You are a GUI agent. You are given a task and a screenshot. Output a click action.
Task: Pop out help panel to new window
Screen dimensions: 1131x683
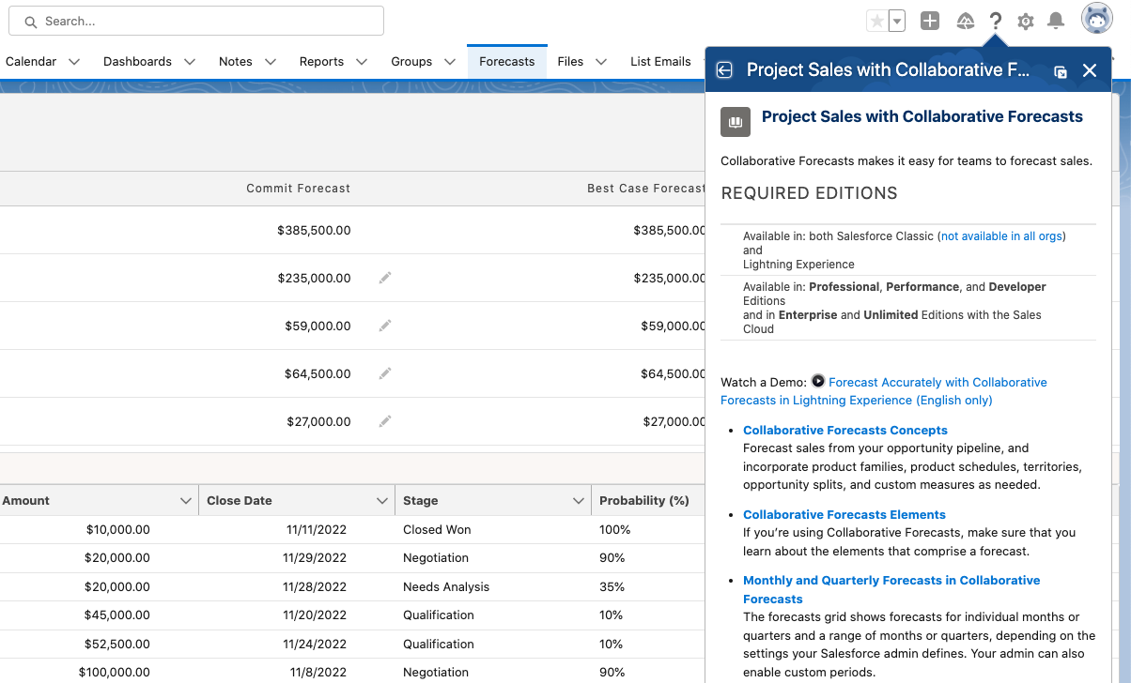point(1061,71)
